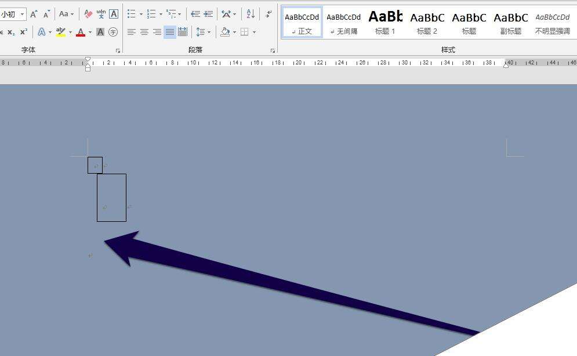Viewport: 577px width, 356px height.
Task: Align text left
Action: [132, 32]
